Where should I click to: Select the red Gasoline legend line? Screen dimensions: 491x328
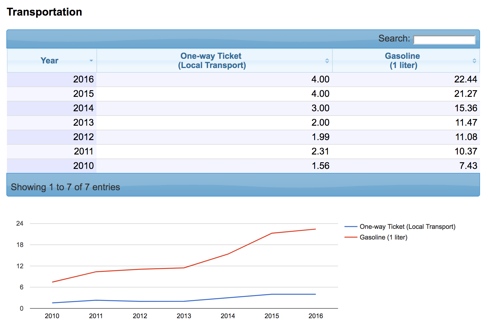[x=351, y=237]
